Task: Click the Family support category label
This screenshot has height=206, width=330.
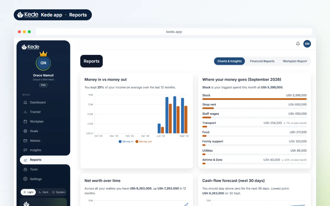Action: click(x=213, y=141)
